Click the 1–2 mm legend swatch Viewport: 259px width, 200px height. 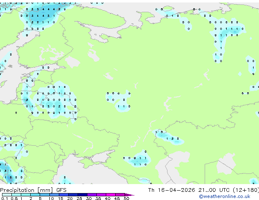pyautogui.click(x=26, y=195)
